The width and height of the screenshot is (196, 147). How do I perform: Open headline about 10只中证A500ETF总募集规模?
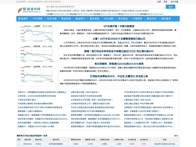[119, 39]
